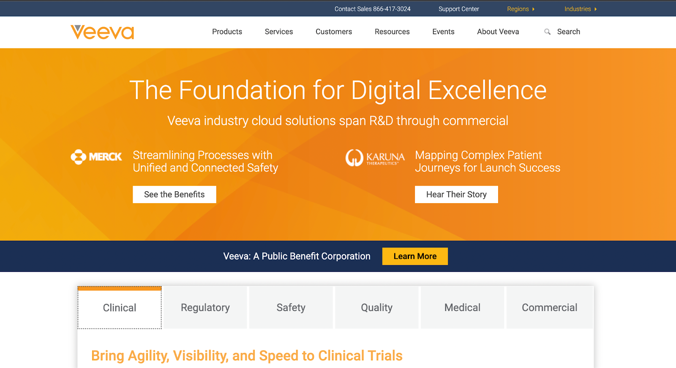
Task: Open the Products menu
Action: (x=227, y=32)
